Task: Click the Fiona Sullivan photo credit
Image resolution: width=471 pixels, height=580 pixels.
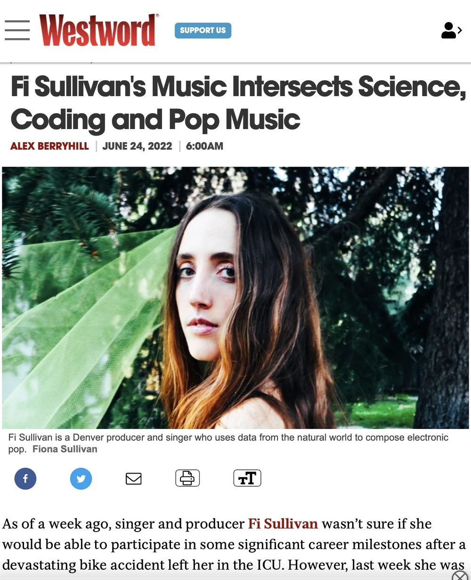Action: coord(65,449)
